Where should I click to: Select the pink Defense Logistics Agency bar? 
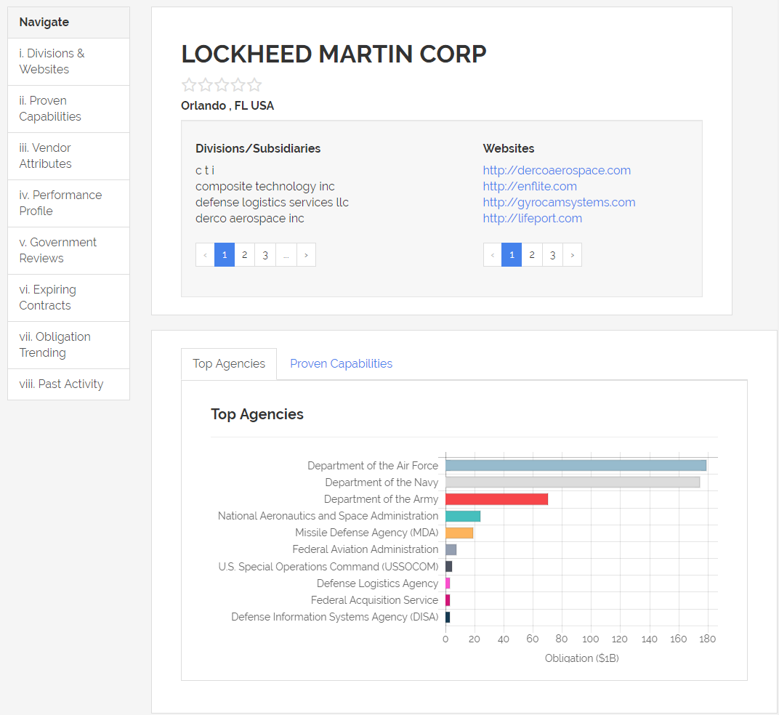(448, 583)
